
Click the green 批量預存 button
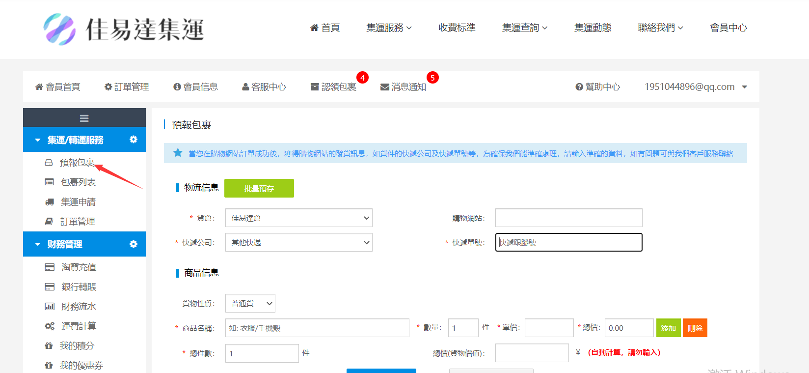point(259,188)
